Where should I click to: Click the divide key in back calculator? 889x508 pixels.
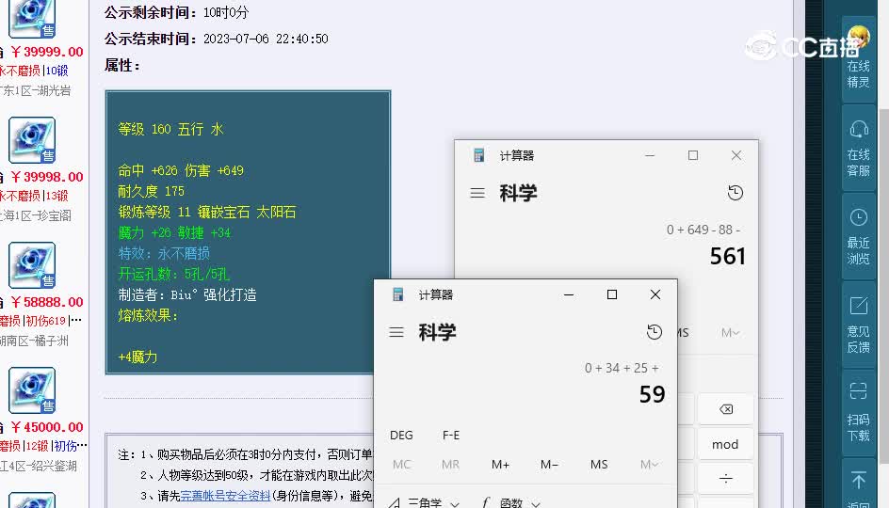pyautogui.click(x=726, y=479)
